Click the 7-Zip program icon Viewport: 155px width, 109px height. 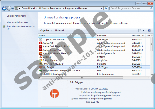pos(41,40)
